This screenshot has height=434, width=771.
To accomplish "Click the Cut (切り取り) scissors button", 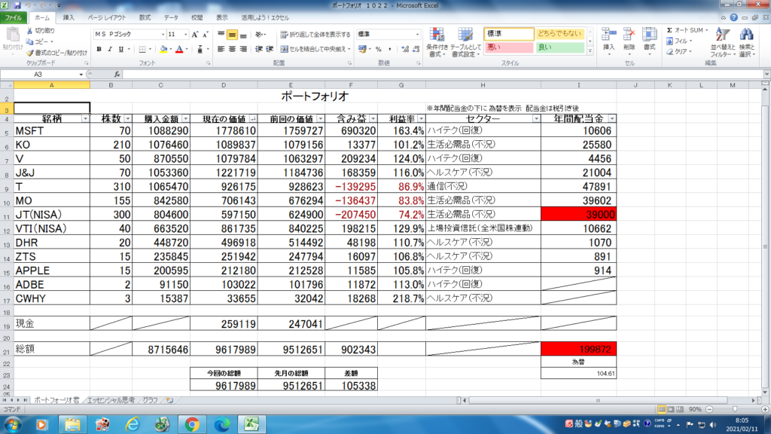I will 41,30.
